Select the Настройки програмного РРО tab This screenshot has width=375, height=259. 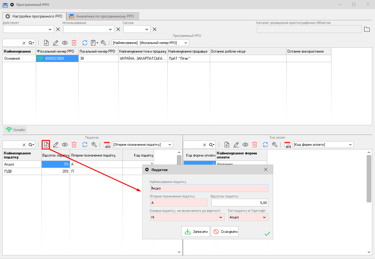tap(34, 16)
